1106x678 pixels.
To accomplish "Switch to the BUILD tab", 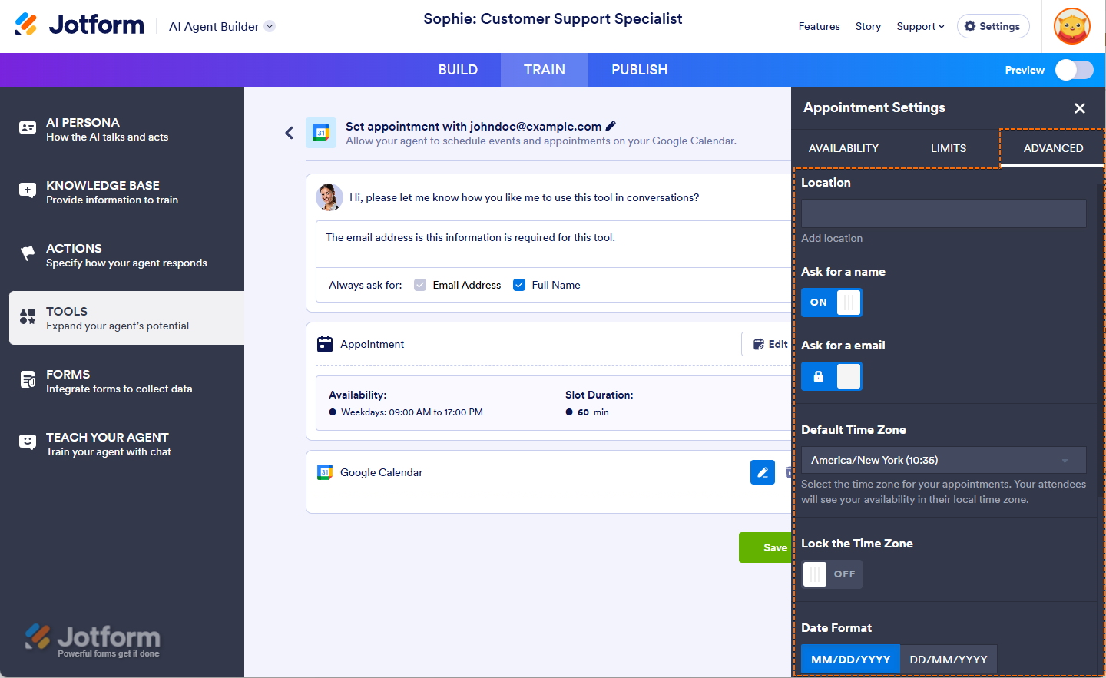I will 458,70.
